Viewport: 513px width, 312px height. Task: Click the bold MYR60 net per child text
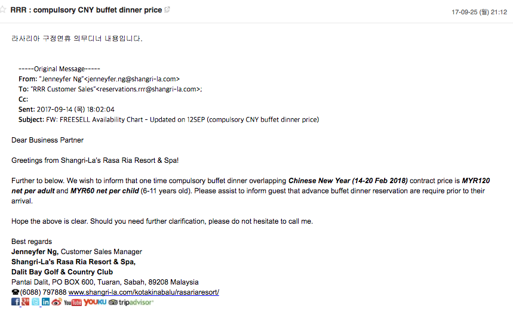[105, 191]
